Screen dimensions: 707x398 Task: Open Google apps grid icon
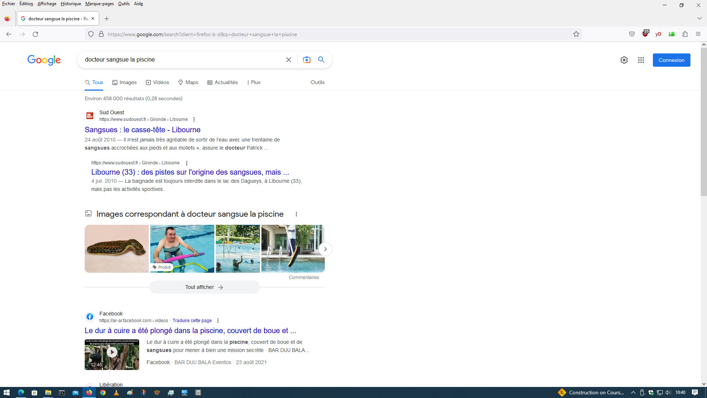tap(641, 60)
